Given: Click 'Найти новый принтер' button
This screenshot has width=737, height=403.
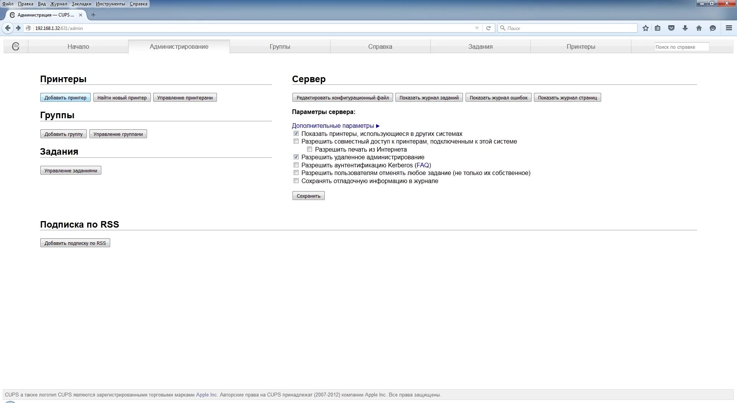Looking at the screenshot, I should tap(122, 97).
